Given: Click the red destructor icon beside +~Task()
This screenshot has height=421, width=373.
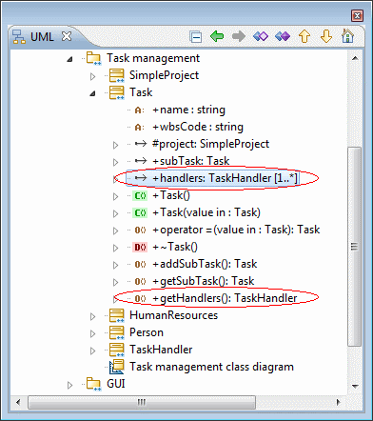Looking at the screenshot, I should point(140,247).
